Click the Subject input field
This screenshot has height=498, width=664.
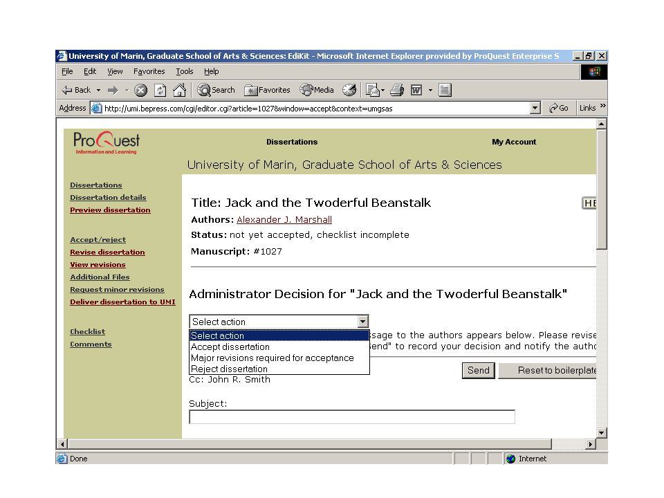pos(352,417)
